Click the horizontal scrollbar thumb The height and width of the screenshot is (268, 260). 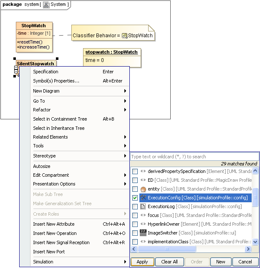click(x=167, y=249)
